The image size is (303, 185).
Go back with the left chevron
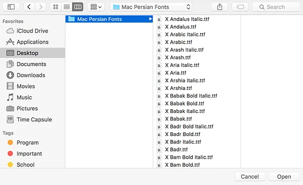pyautogui.click(x=29, y=7)
